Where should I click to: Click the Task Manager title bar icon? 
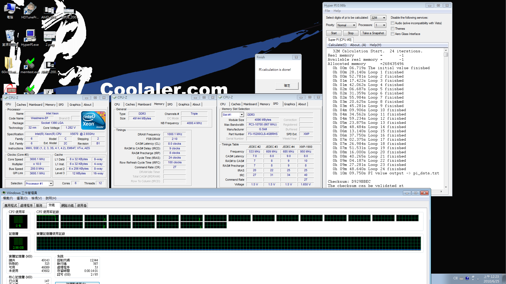point(4,193)
